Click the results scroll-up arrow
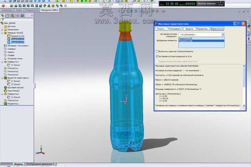This screenshot has height=167, width=251. click(244, 66)
